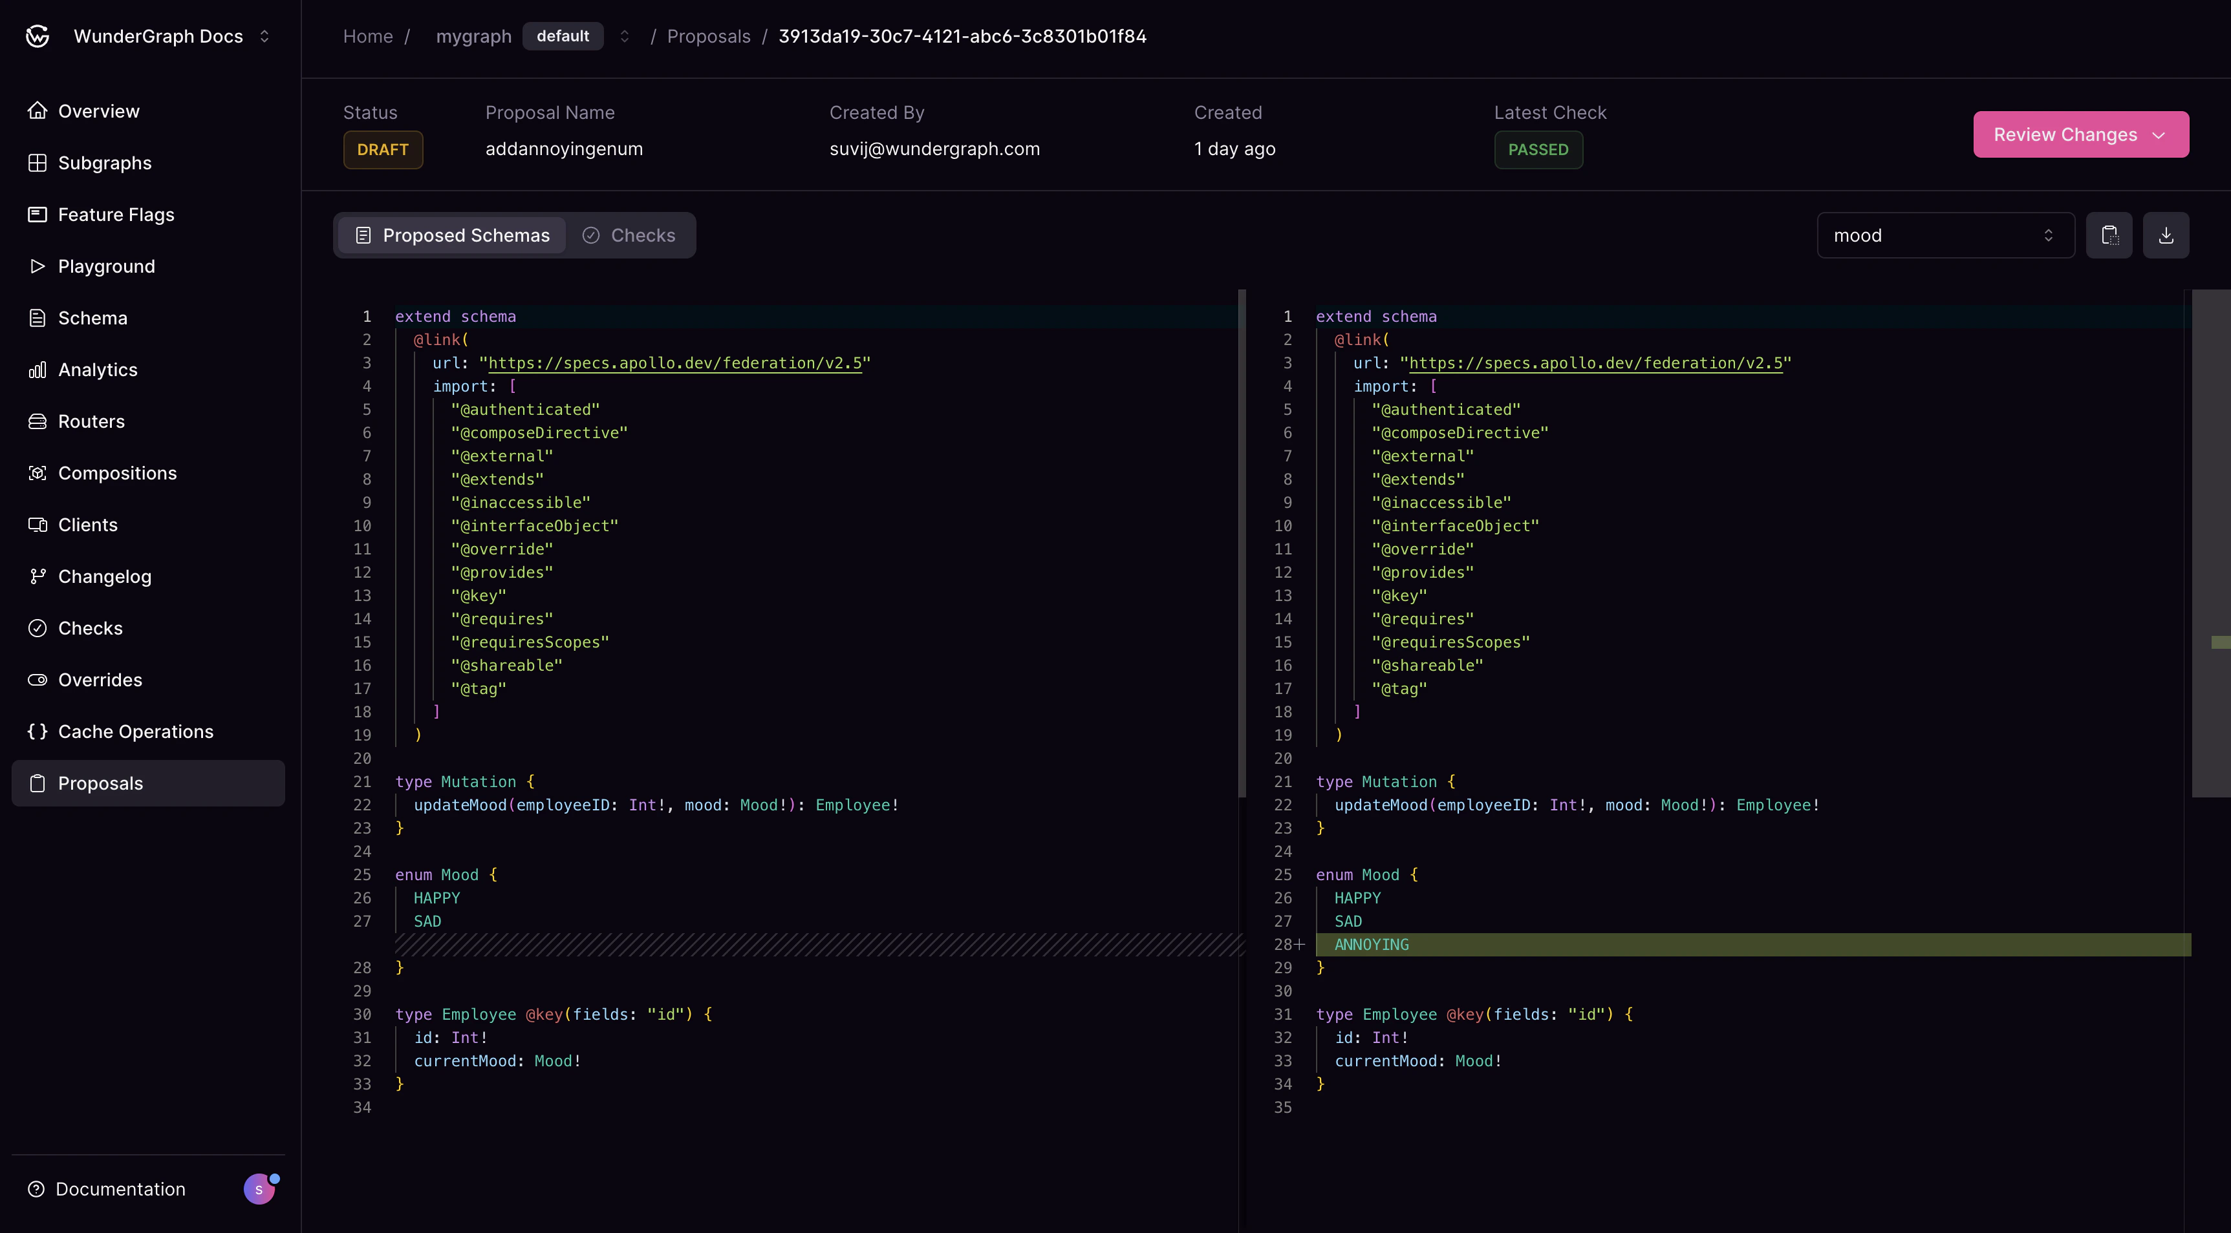
Task: Navigate to Home breadcrumb link
Action: point(367,36)
